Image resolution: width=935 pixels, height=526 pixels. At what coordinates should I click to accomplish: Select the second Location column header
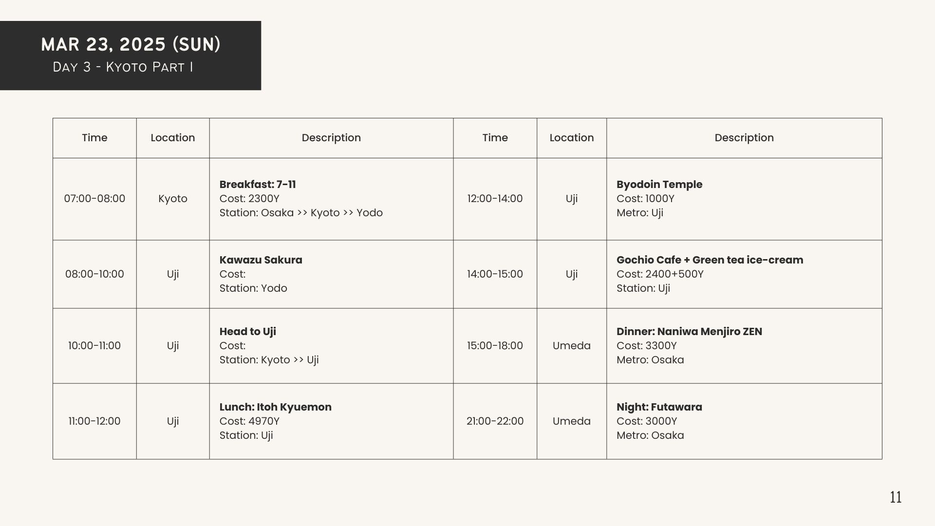(572, 138)
